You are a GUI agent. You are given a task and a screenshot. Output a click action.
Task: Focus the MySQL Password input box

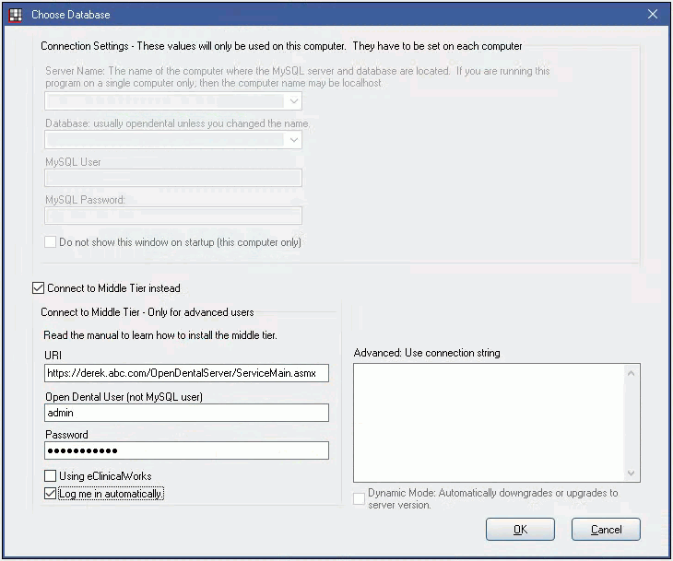point(173,216)
